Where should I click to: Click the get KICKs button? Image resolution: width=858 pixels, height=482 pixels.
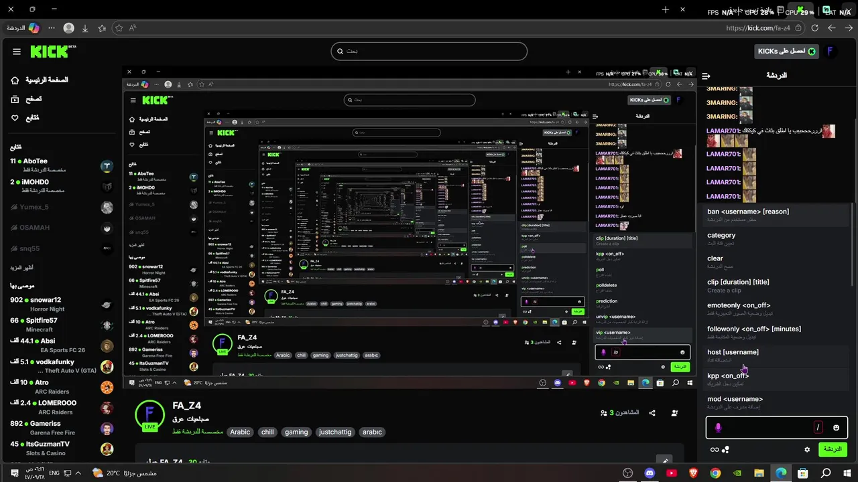point(787,52)
